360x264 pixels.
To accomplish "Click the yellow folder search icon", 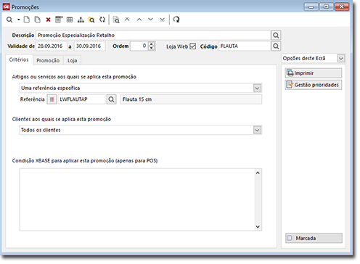I will click(x=91, y=20).
